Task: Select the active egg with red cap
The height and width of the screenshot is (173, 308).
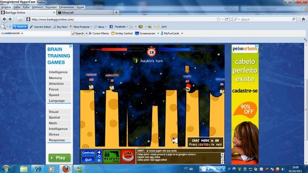Action: [x=188, y=88]
